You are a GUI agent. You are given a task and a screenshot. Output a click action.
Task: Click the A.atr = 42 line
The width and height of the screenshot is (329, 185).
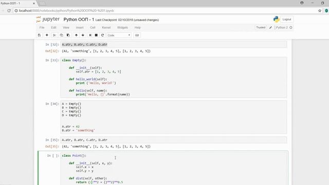71,126
